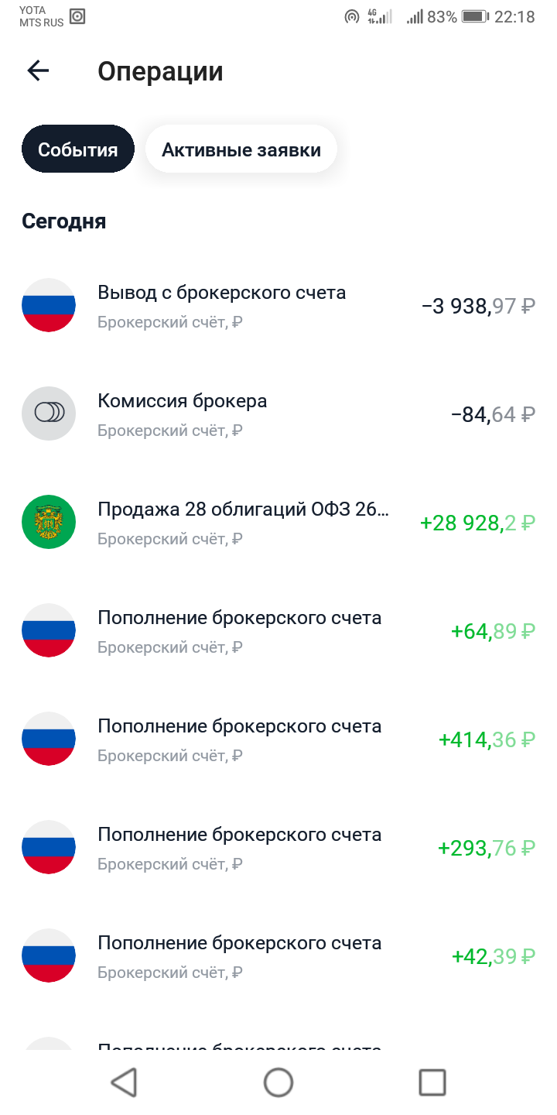Tap the flag icon beside the +414,36 ₽ deposit
This screenshot has width=557, height=1115.
tap(49, 739)
